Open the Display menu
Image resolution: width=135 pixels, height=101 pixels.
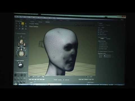pyautogui.click(x=32, y=17)
